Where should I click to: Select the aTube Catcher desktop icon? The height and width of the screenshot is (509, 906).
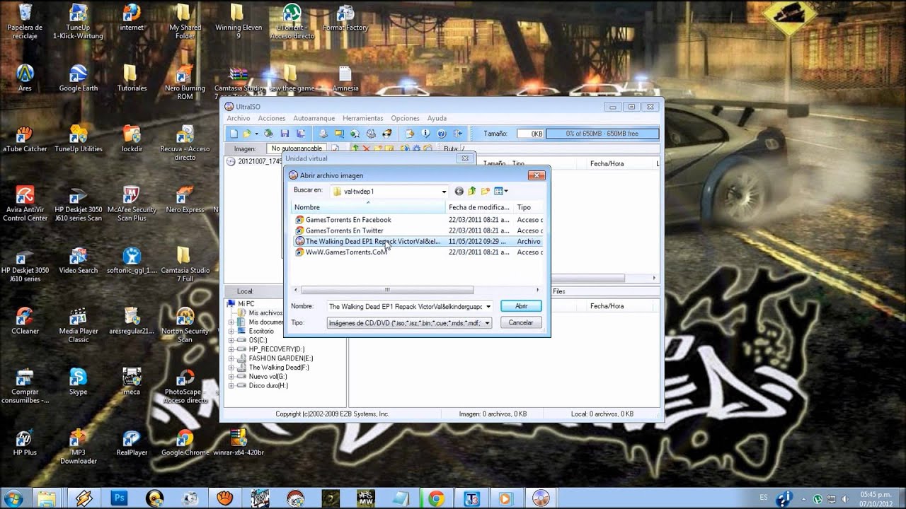(x=25, y=139)
